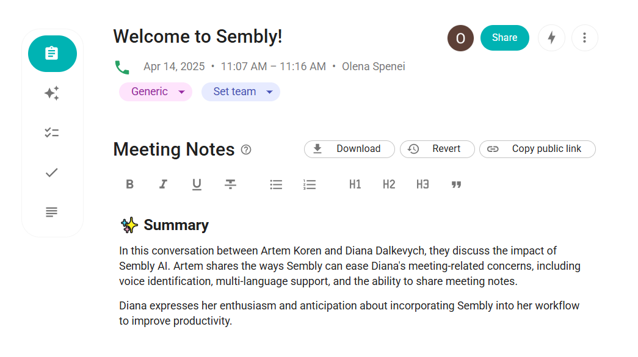The height and width of the screenshot is (357, 638).
Task: Select the checkmark icon in the sidebar
Action: pyautogui.click(x=52, y=172)
